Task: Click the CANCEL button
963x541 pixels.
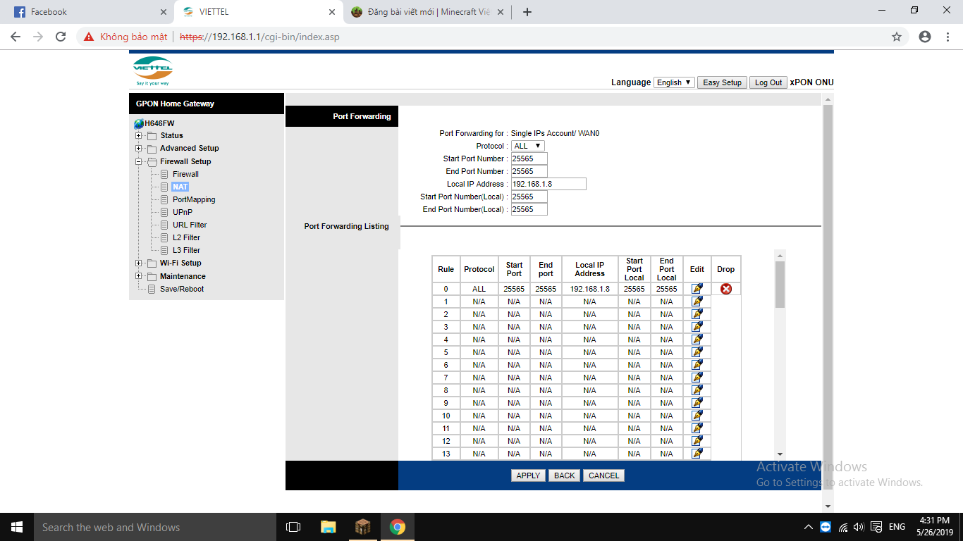Action: pyautogui.click(x=604, y=475)
